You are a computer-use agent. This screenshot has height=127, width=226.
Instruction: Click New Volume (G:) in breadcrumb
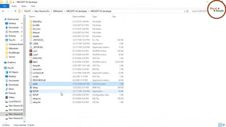point(42,11)
